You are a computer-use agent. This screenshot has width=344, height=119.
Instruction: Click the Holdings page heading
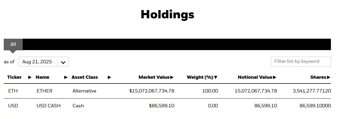[x=167, y=15]
